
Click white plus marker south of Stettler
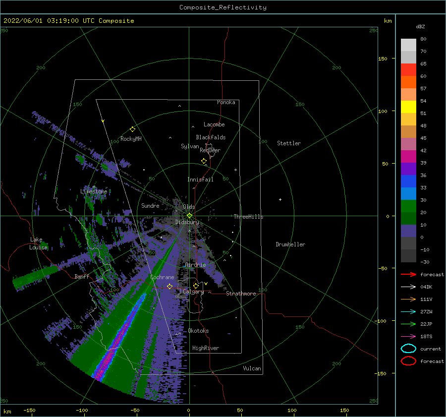(280, 199)
